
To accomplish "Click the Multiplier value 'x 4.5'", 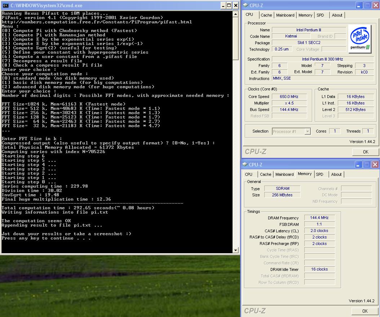I will (289, 103).
